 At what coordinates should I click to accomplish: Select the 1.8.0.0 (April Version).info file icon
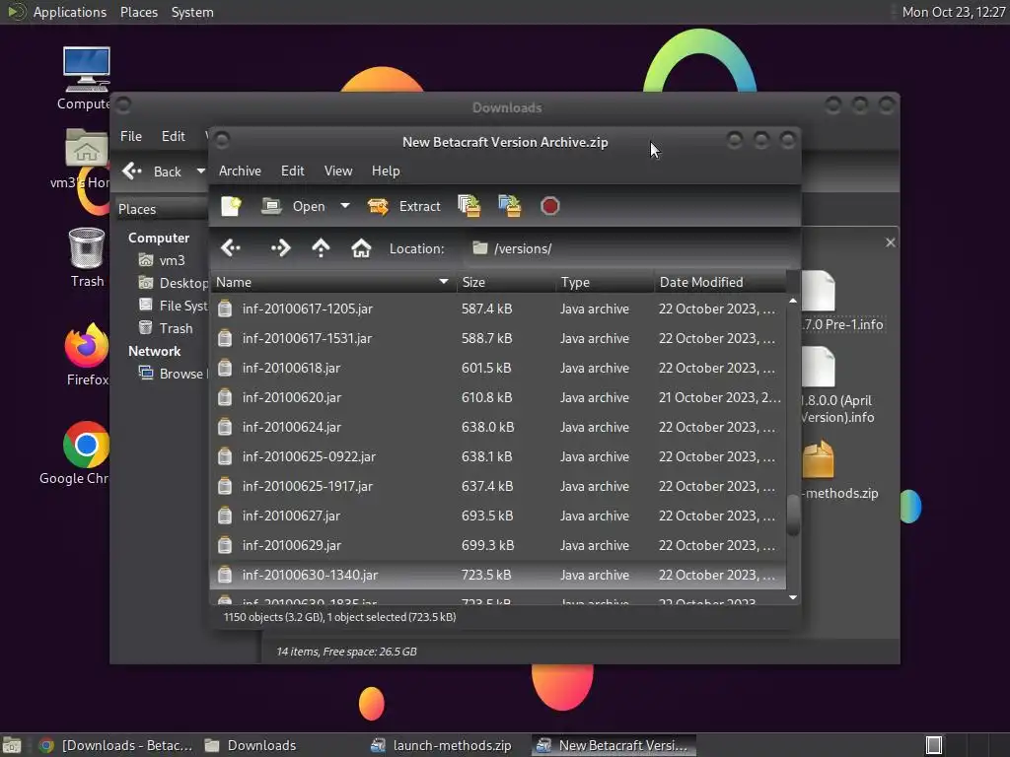click(819, 367)
